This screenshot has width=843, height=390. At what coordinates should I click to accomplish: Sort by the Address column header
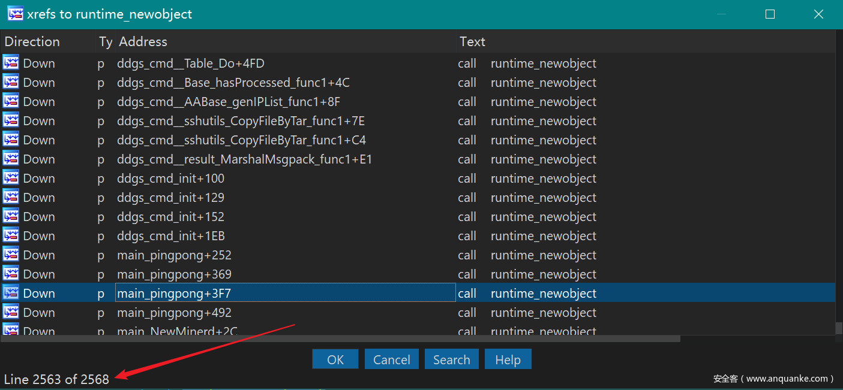click(143, 42)
